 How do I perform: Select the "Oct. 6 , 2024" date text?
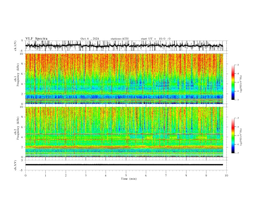click(90, 39)
